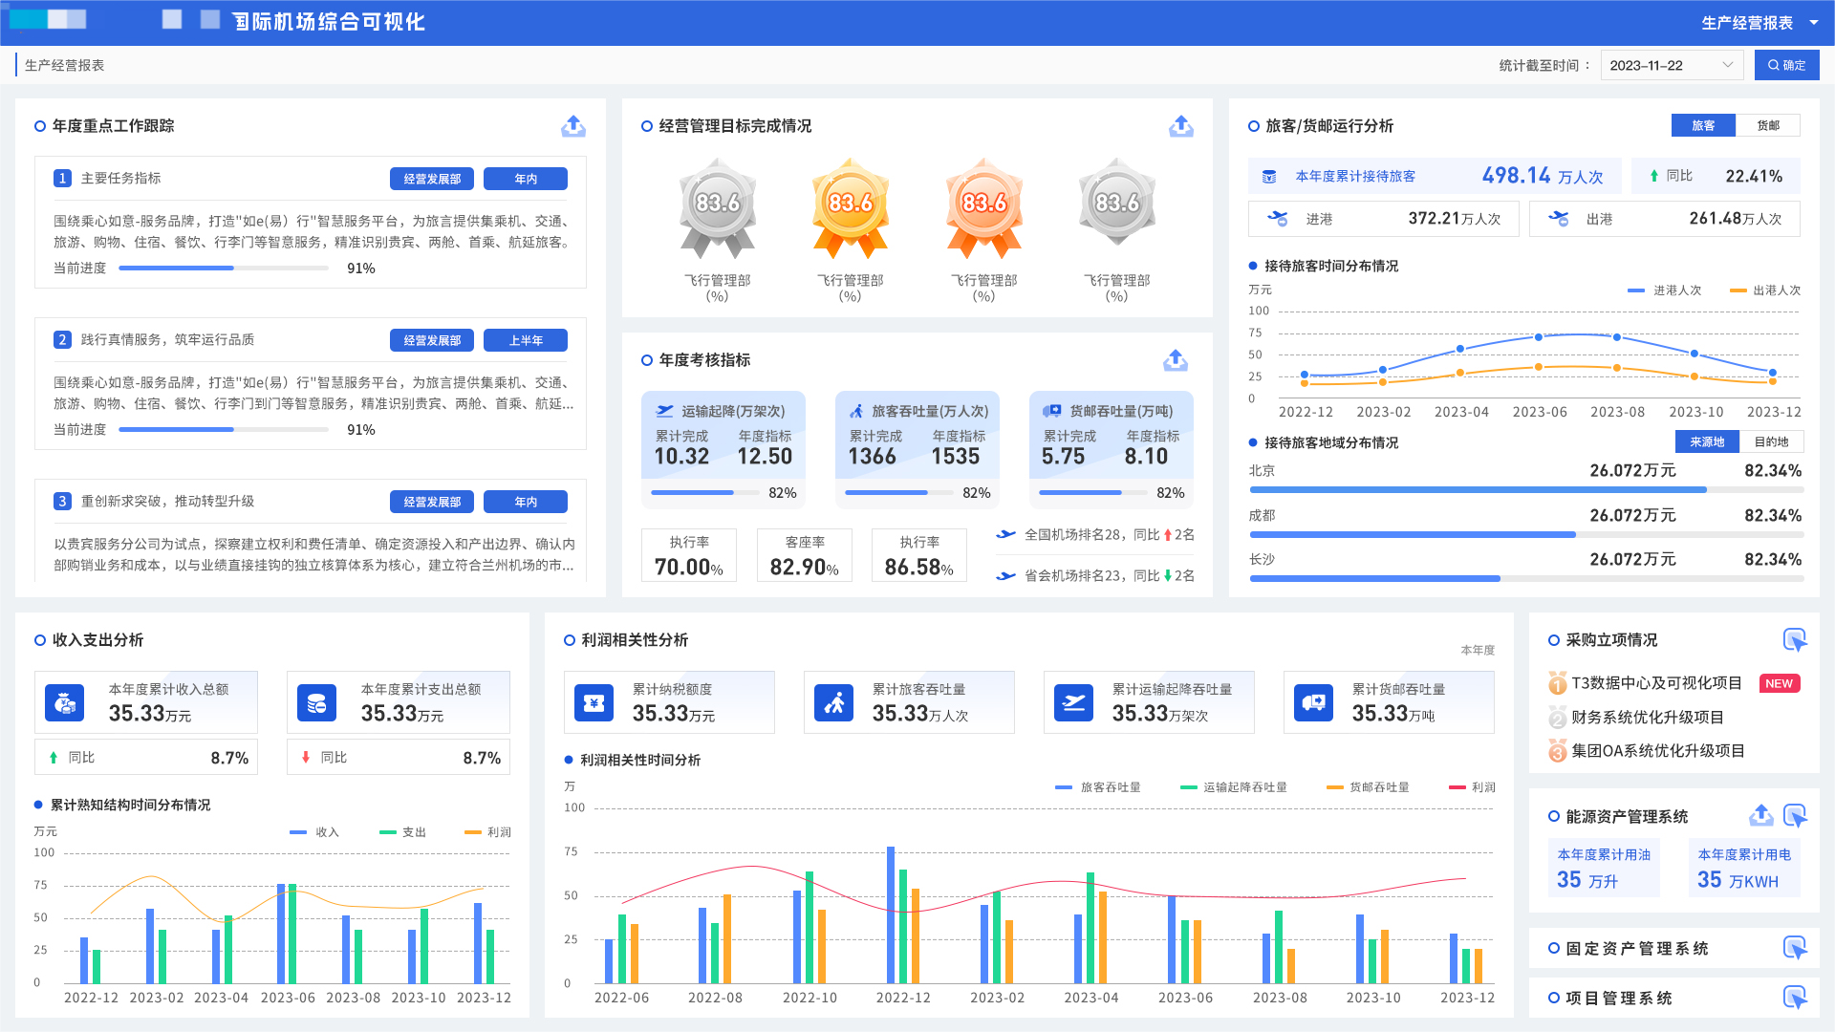Click 生产经营报表 breadcrumb tab
The height and width of the screenshot is (1032, 1835).
(64, 65)
